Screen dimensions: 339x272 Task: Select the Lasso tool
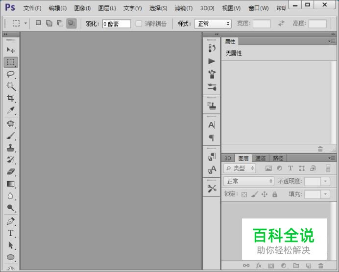(10, 74)
